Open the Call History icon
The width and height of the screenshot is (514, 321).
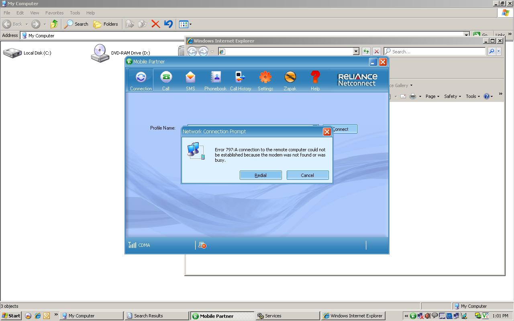pos(241,80)
